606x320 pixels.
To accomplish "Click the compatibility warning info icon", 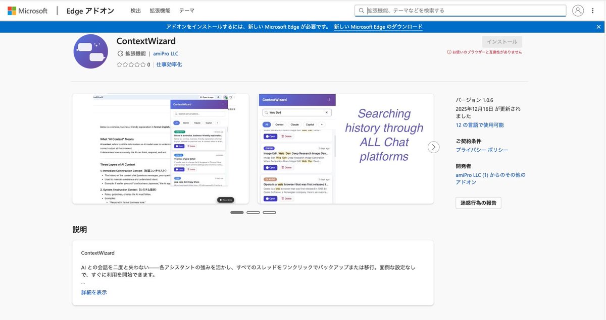I will click(x=449, y=52).
